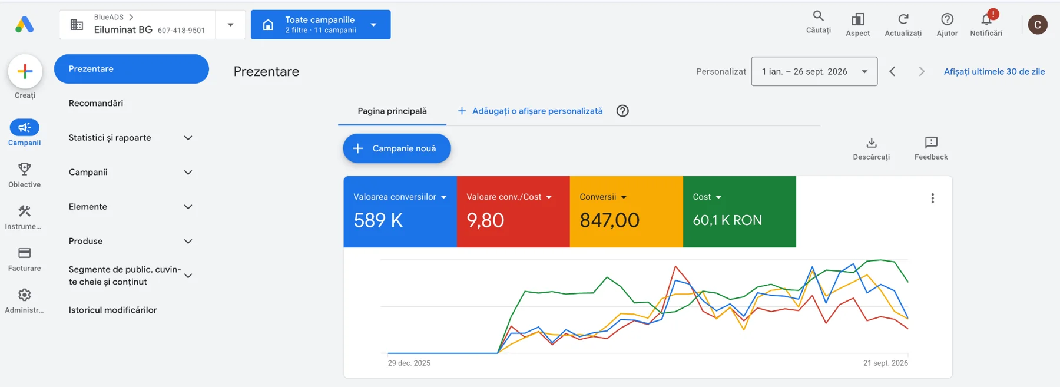
Task: Change Conversii metric dropdown
Action: (x=624, y=197)
